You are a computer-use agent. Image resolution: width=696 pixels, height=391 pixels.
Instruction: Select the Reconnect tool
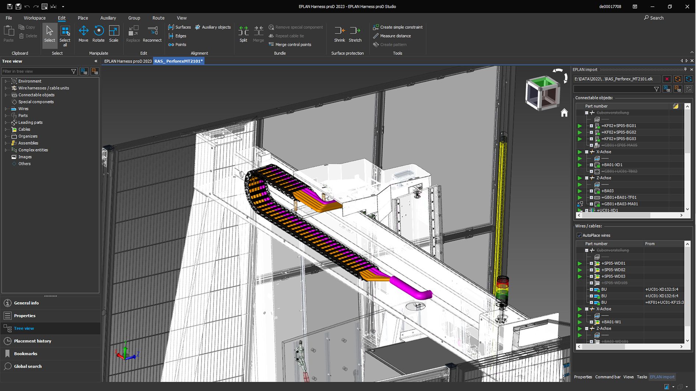(x=152, y=33)
